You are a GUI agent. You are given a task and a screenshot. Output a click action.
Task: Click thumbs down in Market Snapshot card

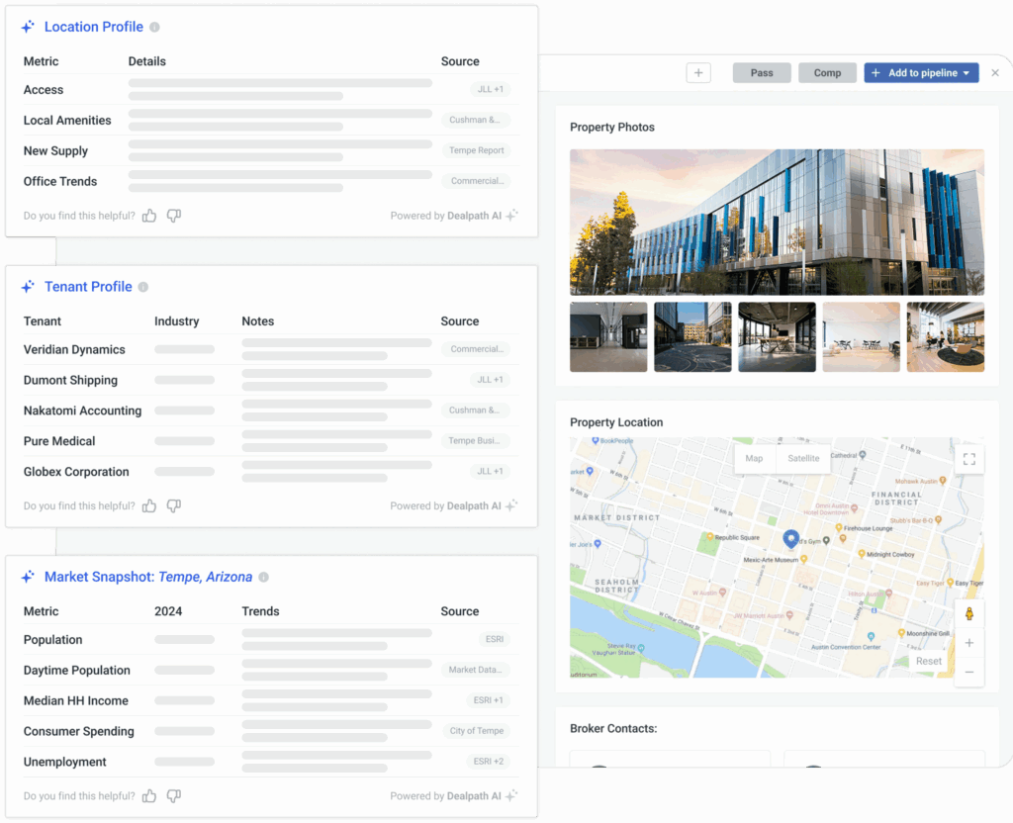point(174,795)
